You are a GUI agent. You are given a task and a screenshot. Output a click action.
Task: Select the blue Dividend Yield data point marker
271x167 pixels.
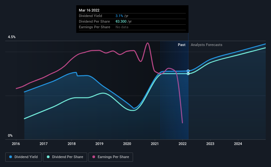click(x=188, y=71)
